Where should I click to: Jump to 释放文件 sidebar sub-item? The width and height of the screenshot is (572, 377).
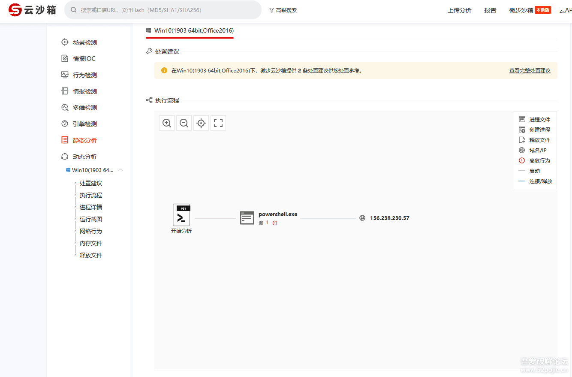[x=91, y=255]
